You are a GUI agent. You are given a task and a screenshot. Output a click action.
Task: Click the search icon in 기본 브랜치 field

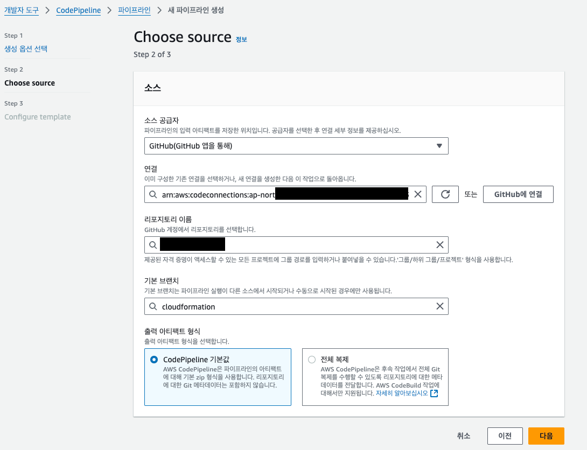(153, 306)
